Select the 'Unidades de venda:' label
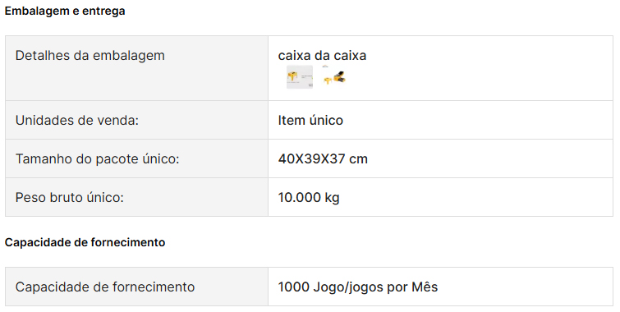The image size is (620, 312). point(77,120)
